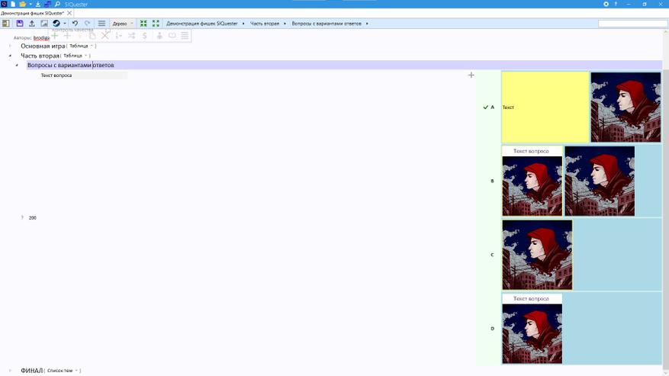Click the Вопросы с вариантами ответов breadcrumb
Screen dimensions: 669x376
click(x=326, y=24)
